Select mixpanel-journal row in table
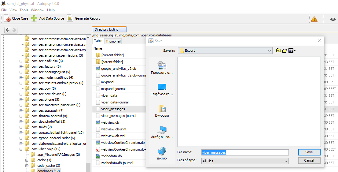The height and width of the screenshot is (172, 338). [x=119, y=89]
